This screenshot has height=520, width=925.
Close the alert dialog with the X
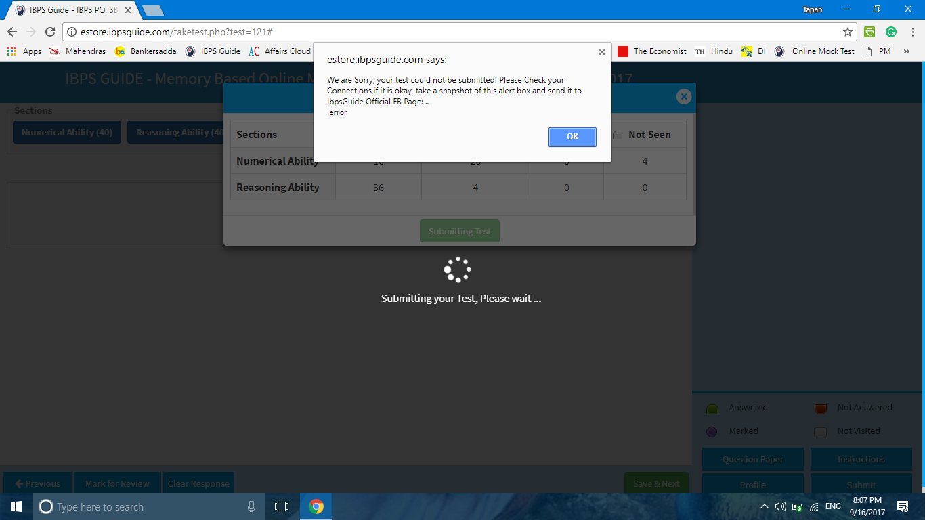tap(602, 51)
